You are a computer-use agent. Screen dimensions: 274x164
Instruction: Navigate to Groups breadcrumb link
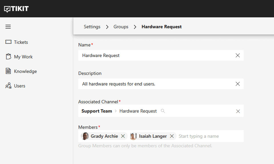[x=121, y=27]
